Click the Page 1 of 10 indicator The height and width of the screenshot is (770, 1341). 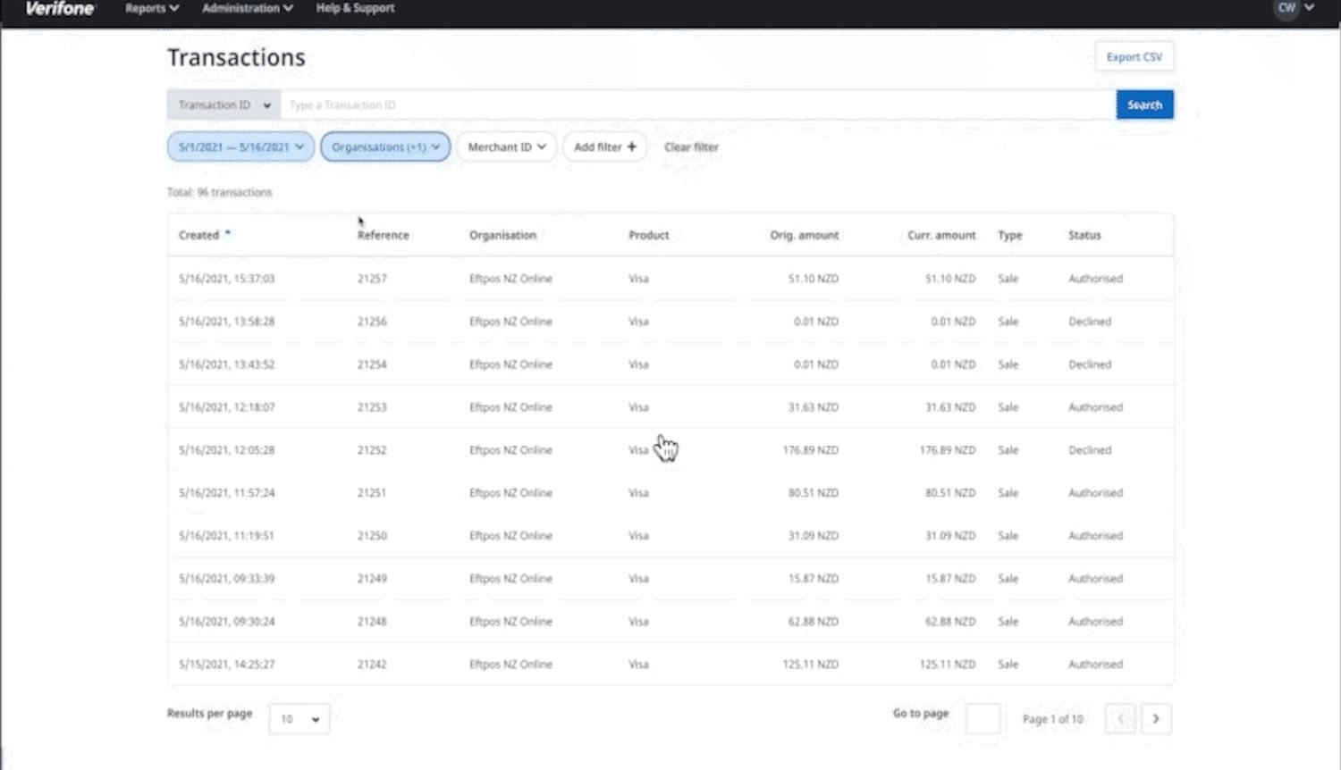[x=1052, y=719]
